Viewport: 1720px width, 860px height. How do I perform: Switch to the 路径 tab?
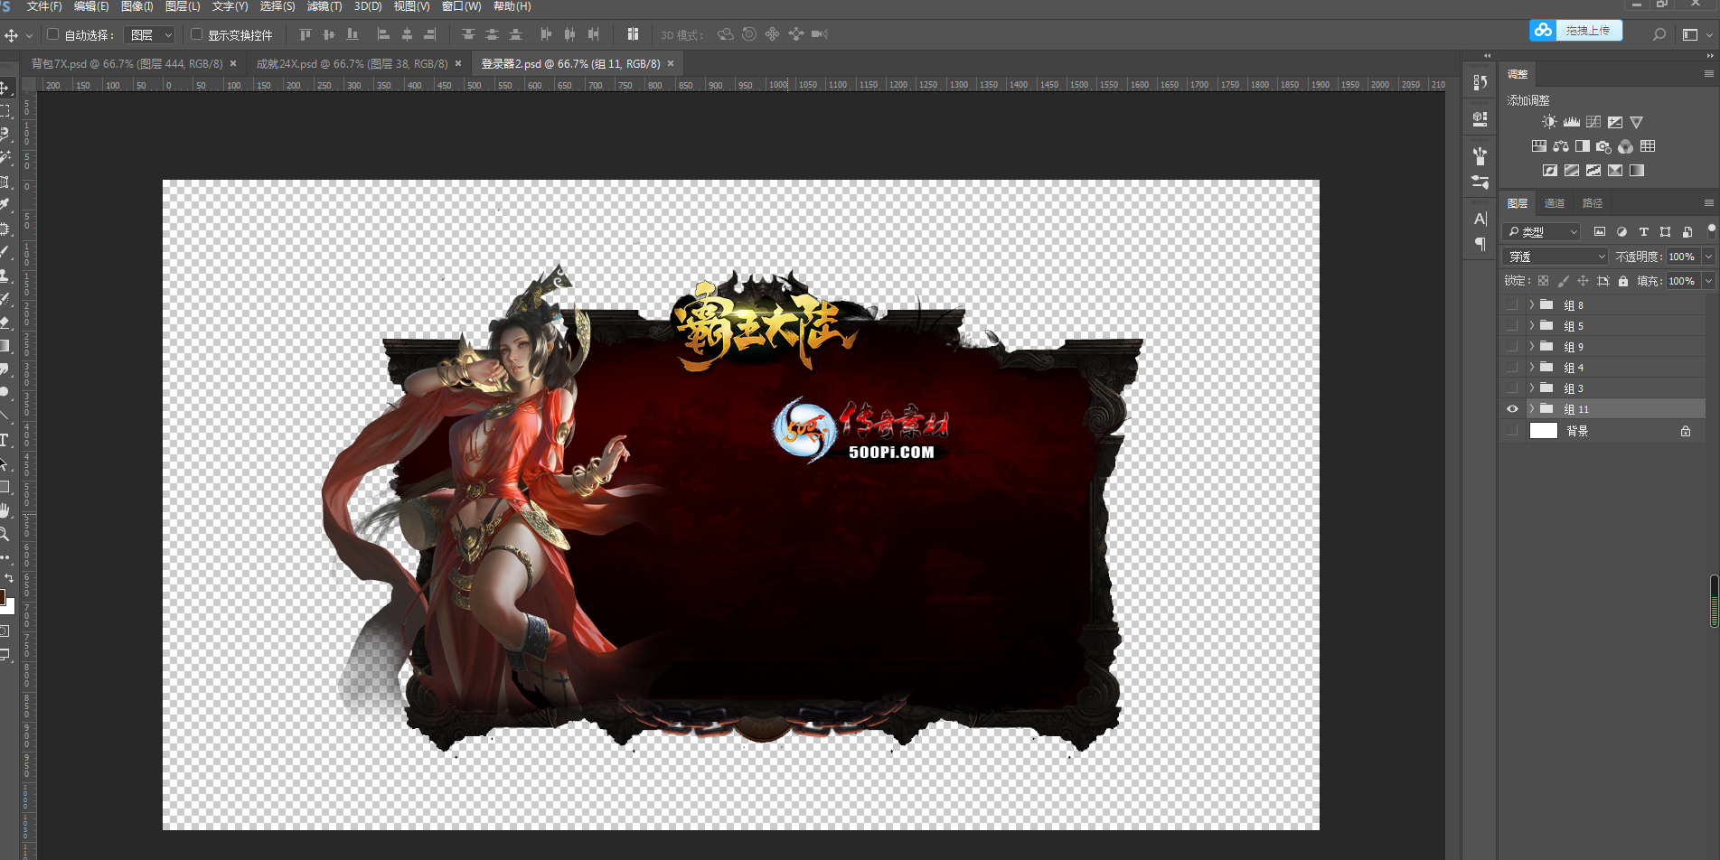pyautogui.click(x=1593, y=203)
